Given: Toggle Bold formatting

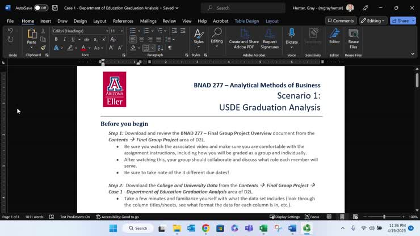Looking at the screenshot, I should tap(56, 39).
